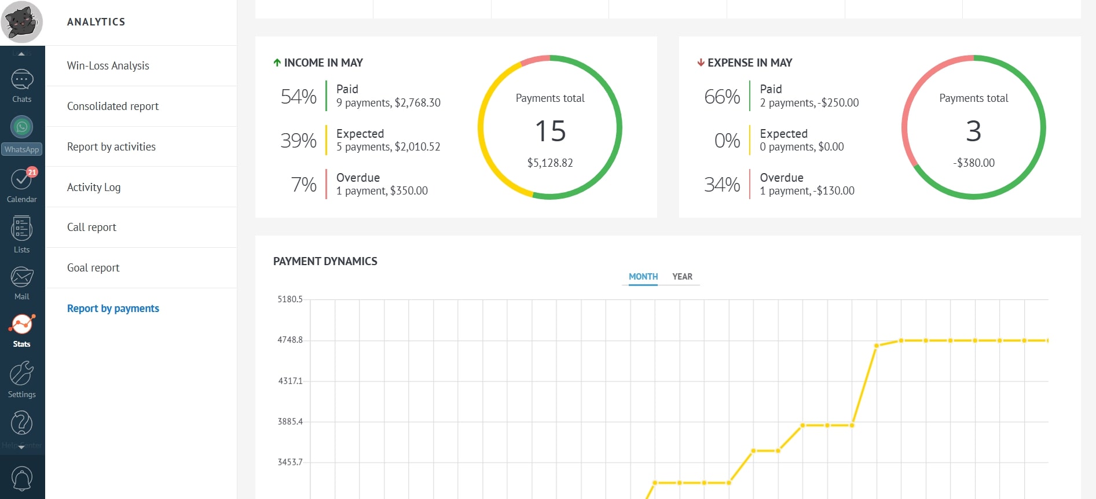Click the cat profile avatar
Viewport: 1096px width, 499px height.
pyautogui.click(x=22, y=22)
